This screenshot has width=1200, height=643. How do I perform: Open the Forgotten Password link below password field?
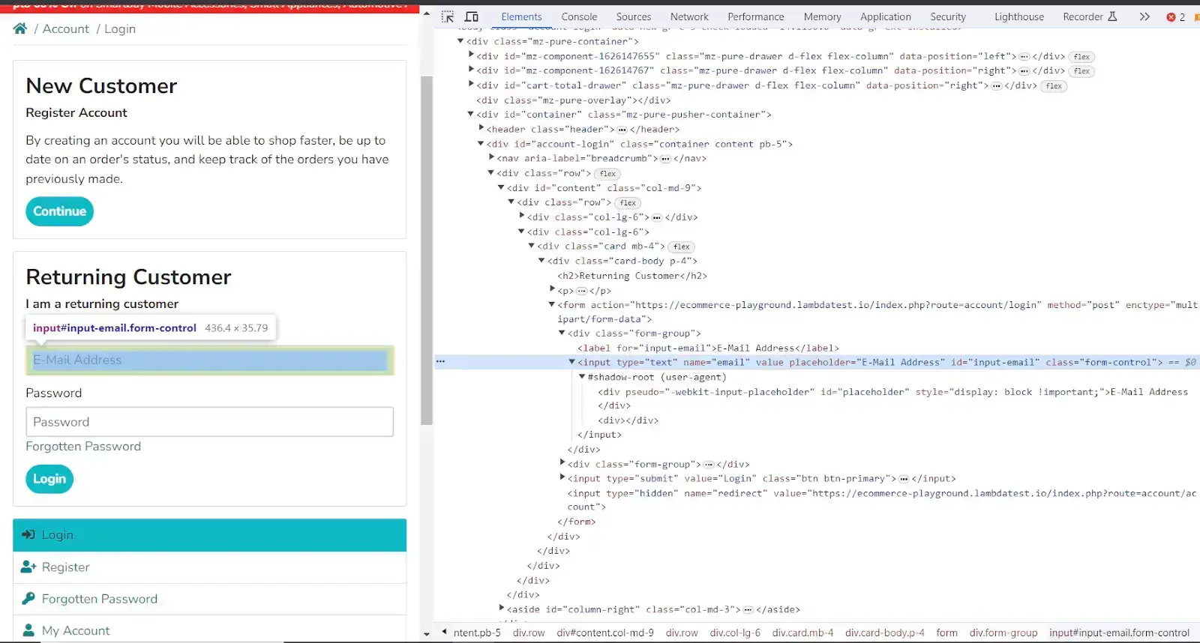point(83,446)
